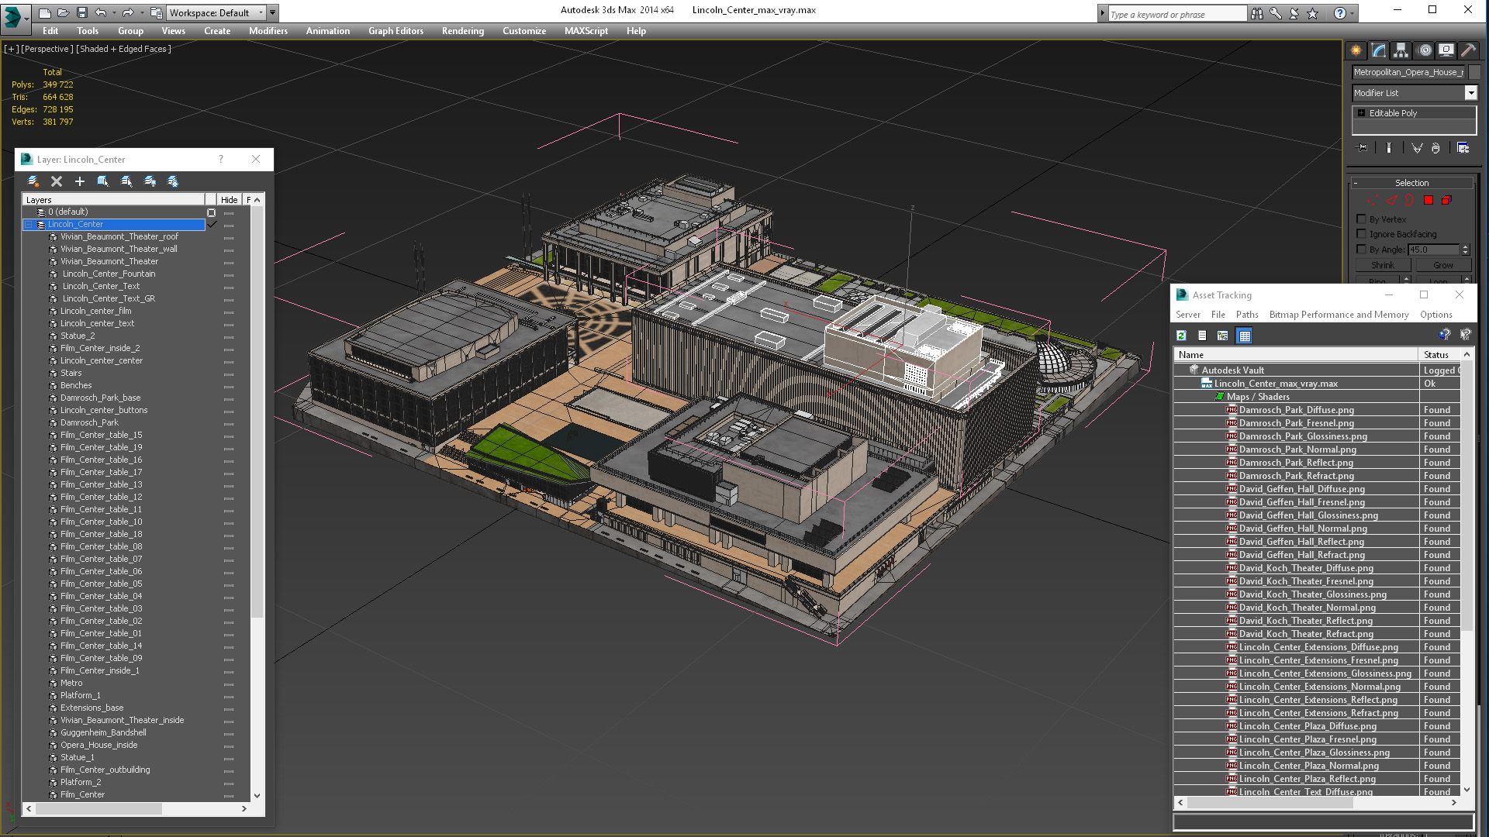Toggle Hide for Lincoln_Center_Fountain

(229, 274)
